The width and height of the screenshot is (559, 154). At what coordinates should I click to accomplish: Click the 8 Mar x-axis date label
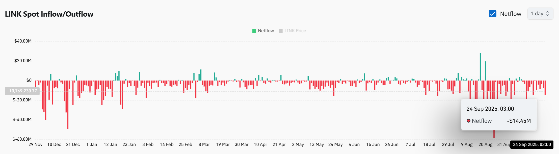point(204,144)
